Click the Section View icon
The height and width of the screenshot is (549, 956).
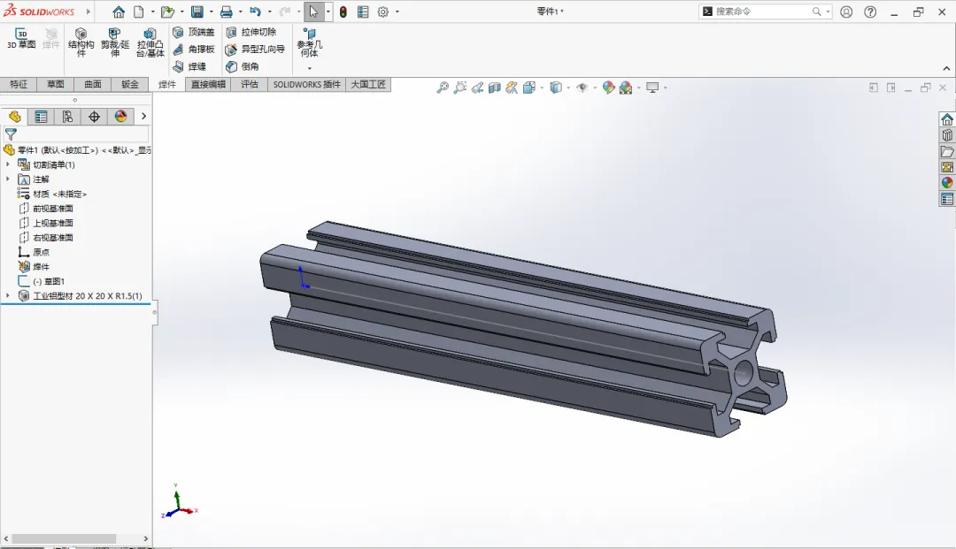pyautogui.click(x=495, y=88)
